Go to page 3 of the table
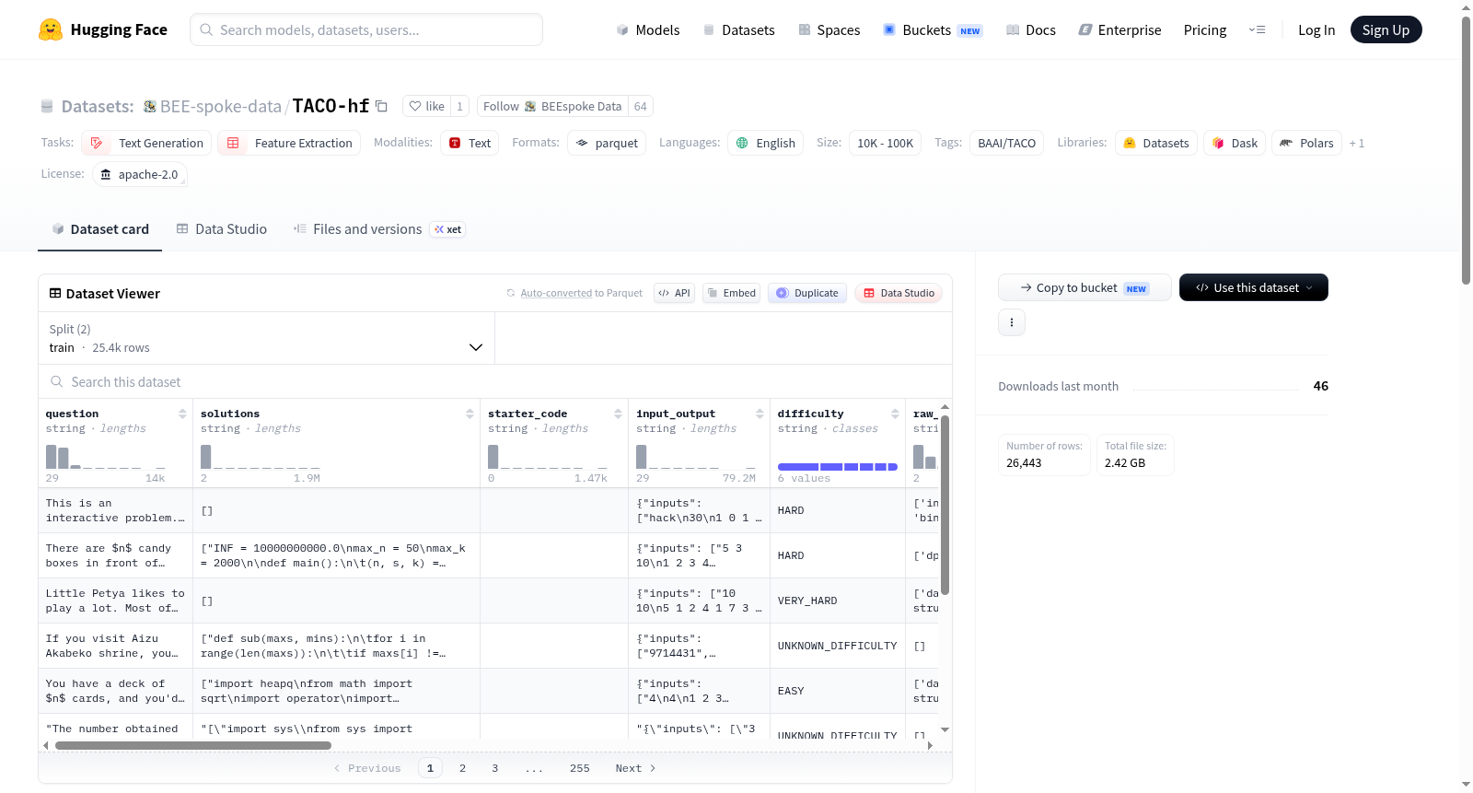This screenshot has width=1473, height=793. [494, 768]
